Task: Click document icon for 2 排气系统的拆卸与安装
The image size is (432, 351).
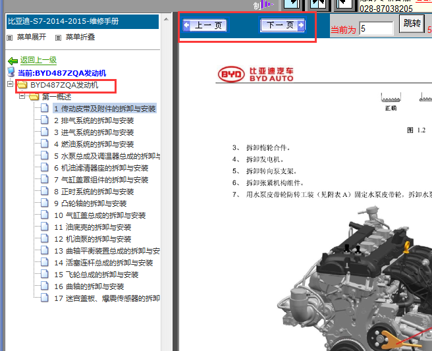Action: pyautogui.click(x=45, y=120)
